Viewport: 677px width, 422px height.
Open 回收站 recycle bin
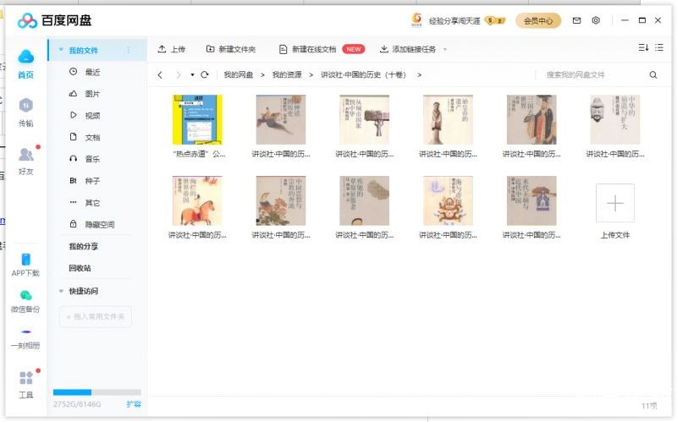click(80, 268)
